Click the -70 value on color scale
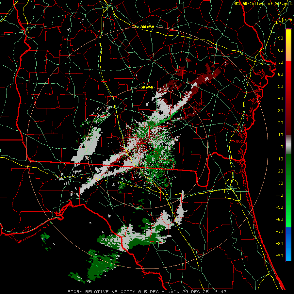Viewport: 294px width, 294px height. 279,232
